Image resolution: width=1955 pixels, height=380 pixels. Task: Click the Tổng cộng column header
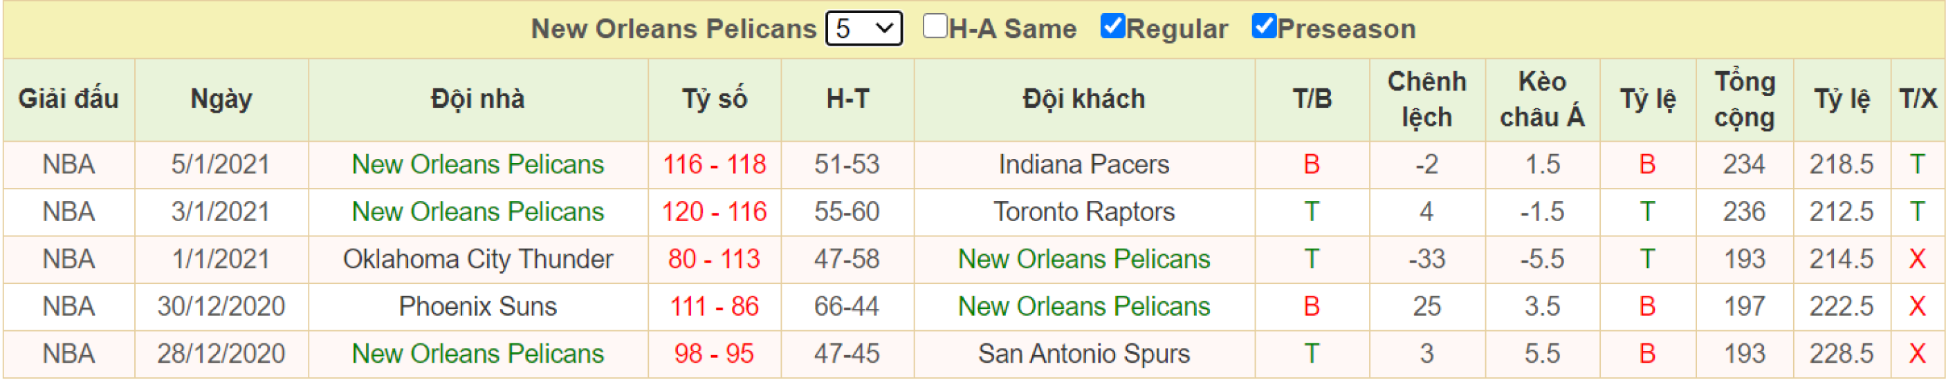[x=1745, y=99]
